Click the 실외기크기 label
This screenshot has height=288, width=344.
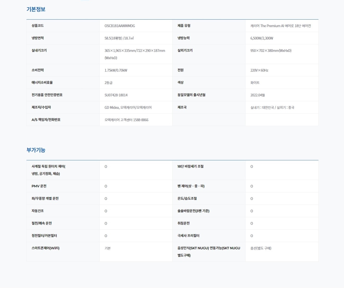pyautogui.click(x=185, y=50)
